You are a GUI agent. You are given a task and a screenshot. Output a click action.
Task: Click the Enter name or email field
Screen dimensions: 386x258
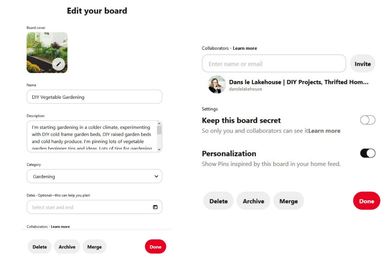pyautogui.click(x=274, y=63)
